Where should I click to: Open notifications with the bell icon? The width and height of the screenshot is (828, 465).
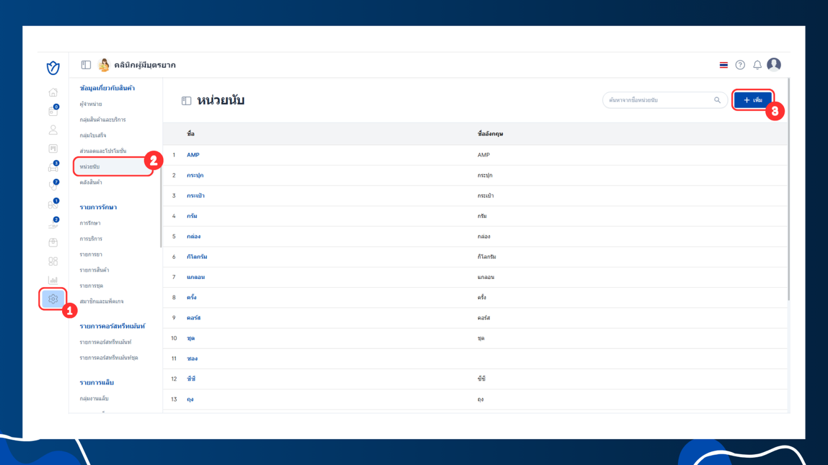point(757,65)
